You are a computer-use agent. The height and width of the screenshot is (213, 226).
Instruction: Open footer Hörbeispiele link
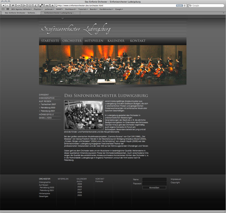(x=45, y=194)
